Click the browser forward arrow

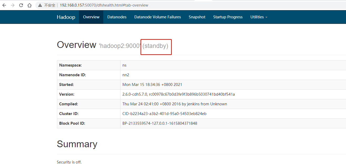(x=13, y=5)
